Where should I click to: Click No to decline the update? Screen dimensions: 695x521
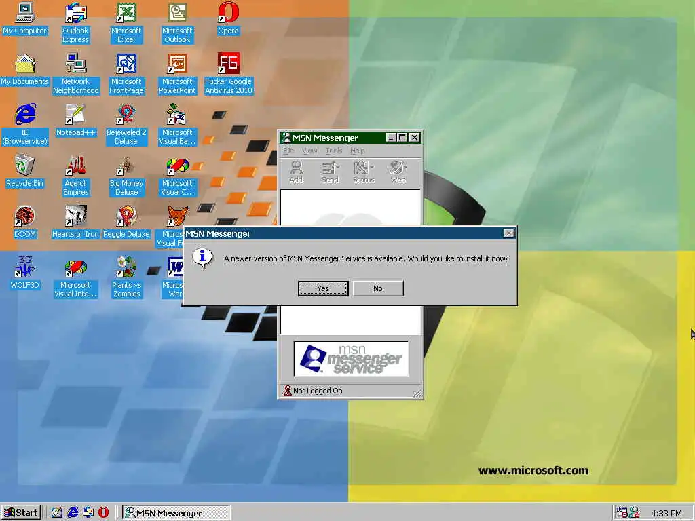(x=378, y=288)
